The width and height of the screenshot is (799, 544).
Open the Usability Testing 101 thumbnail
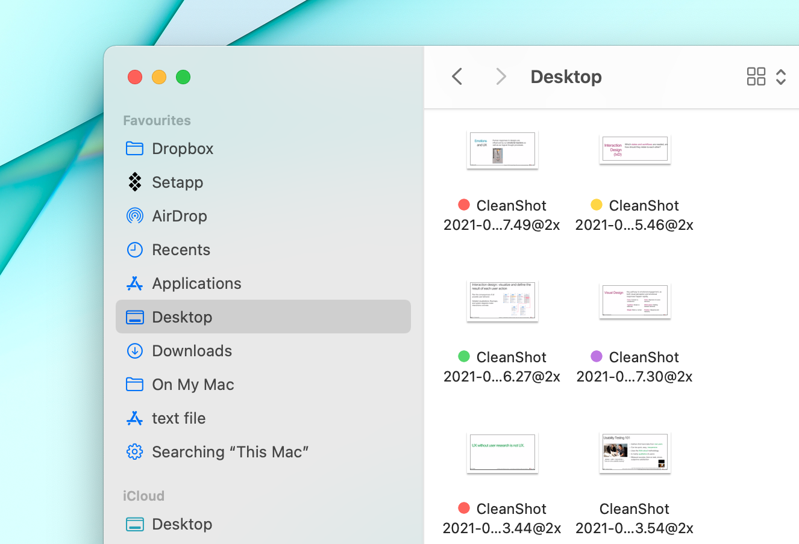pos(634,453)
